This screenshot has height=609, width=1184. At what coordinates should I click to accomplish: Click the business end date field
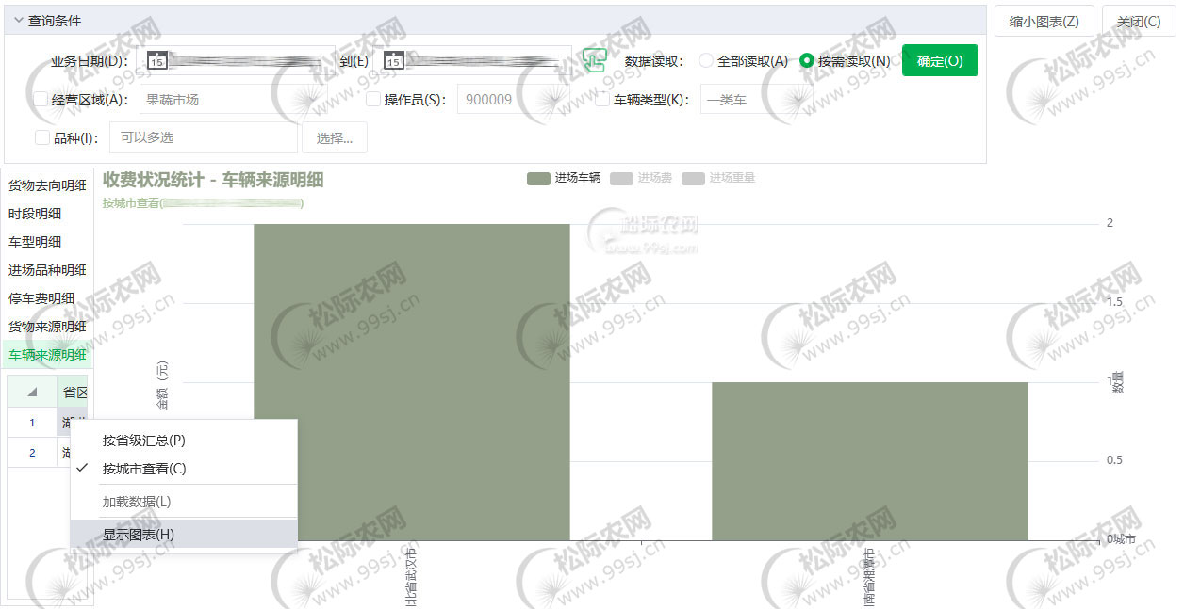(474, 61)
